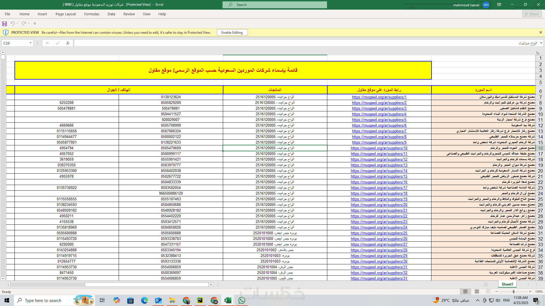
Task: Click zoom in plus icon
Action: pyautogui.click(x=530, y=292)
